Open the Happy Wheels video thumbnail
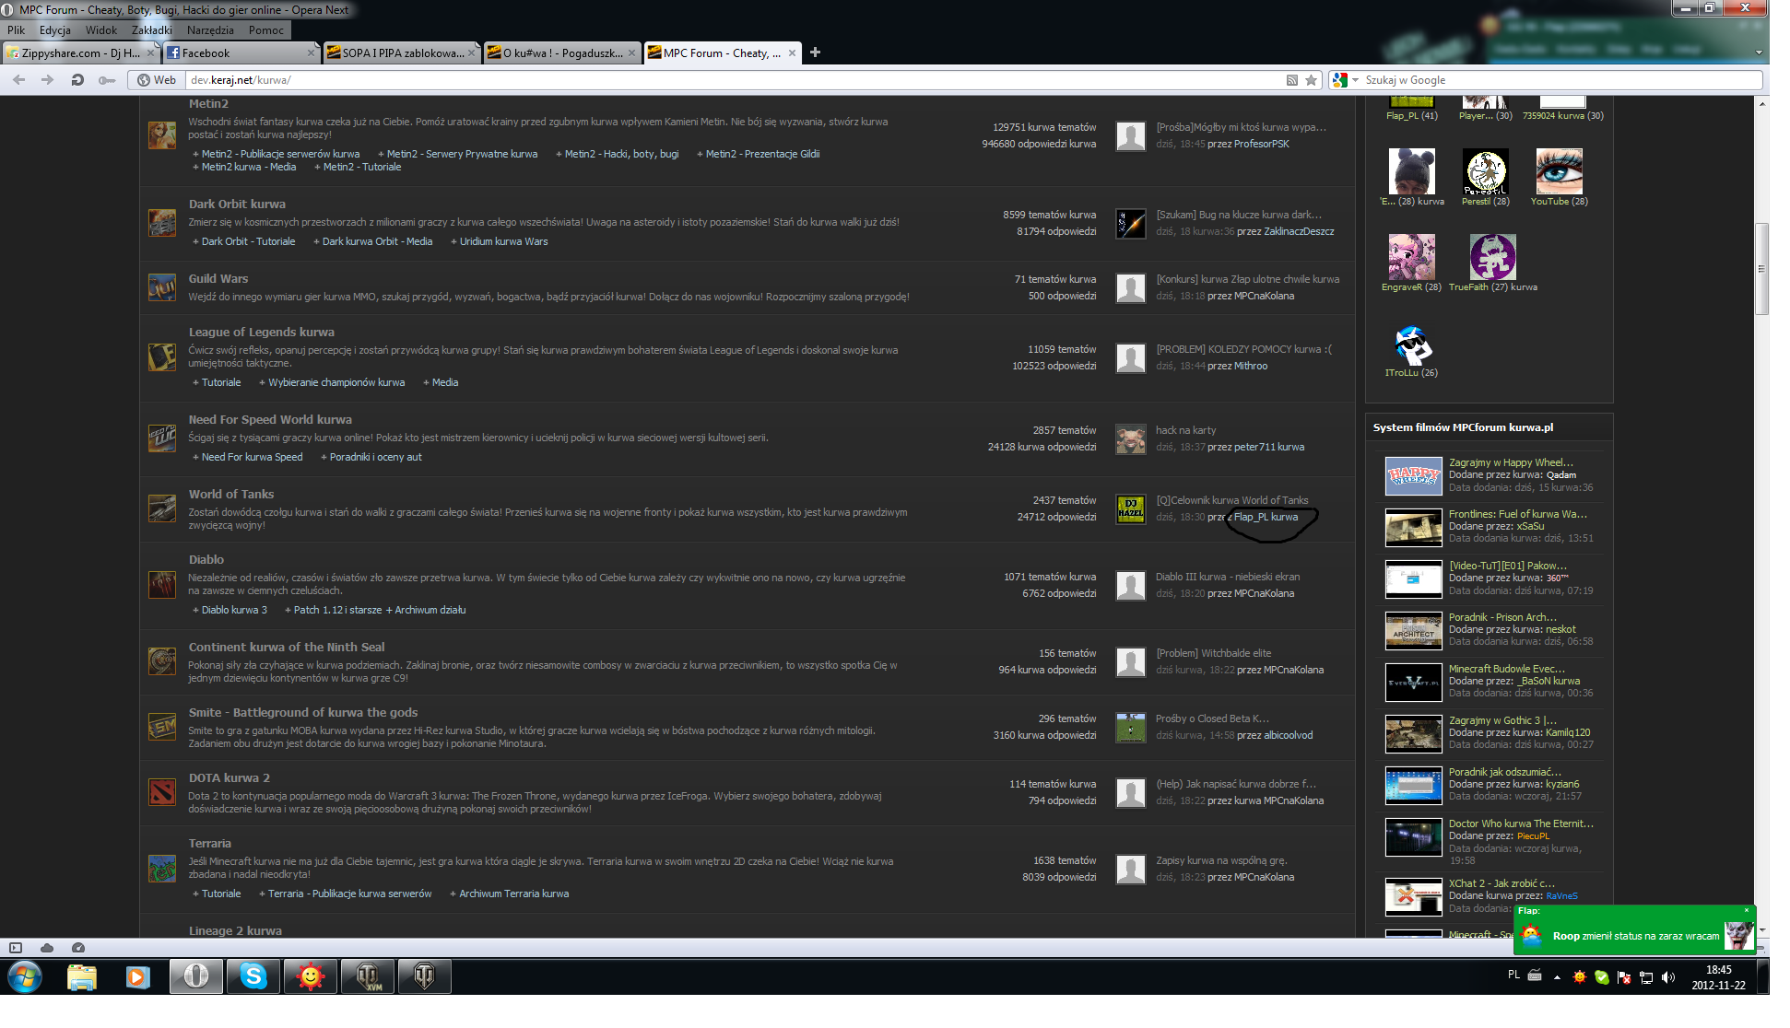The width and height of the screenshot is (1790, 1028). (x=1414, y=476)
